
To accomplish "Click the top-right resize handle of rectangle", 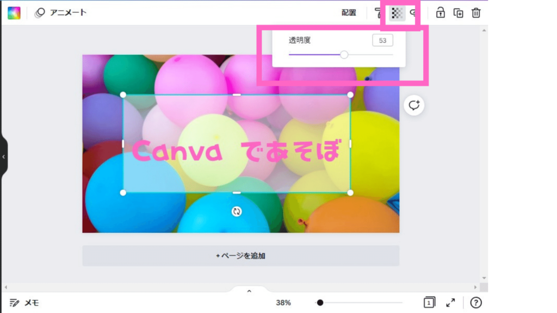I will [x=350, y=95].
